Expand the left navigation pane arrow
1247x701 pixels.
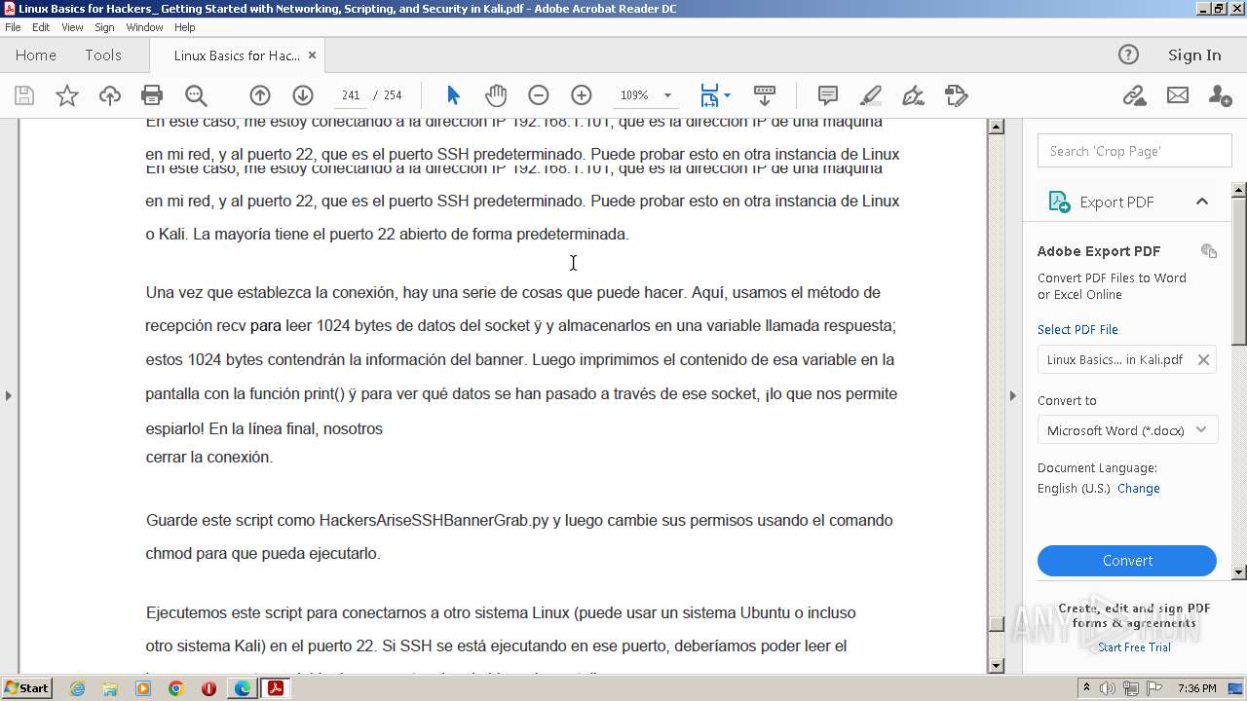pyautogui.click(x=9, y=395)
